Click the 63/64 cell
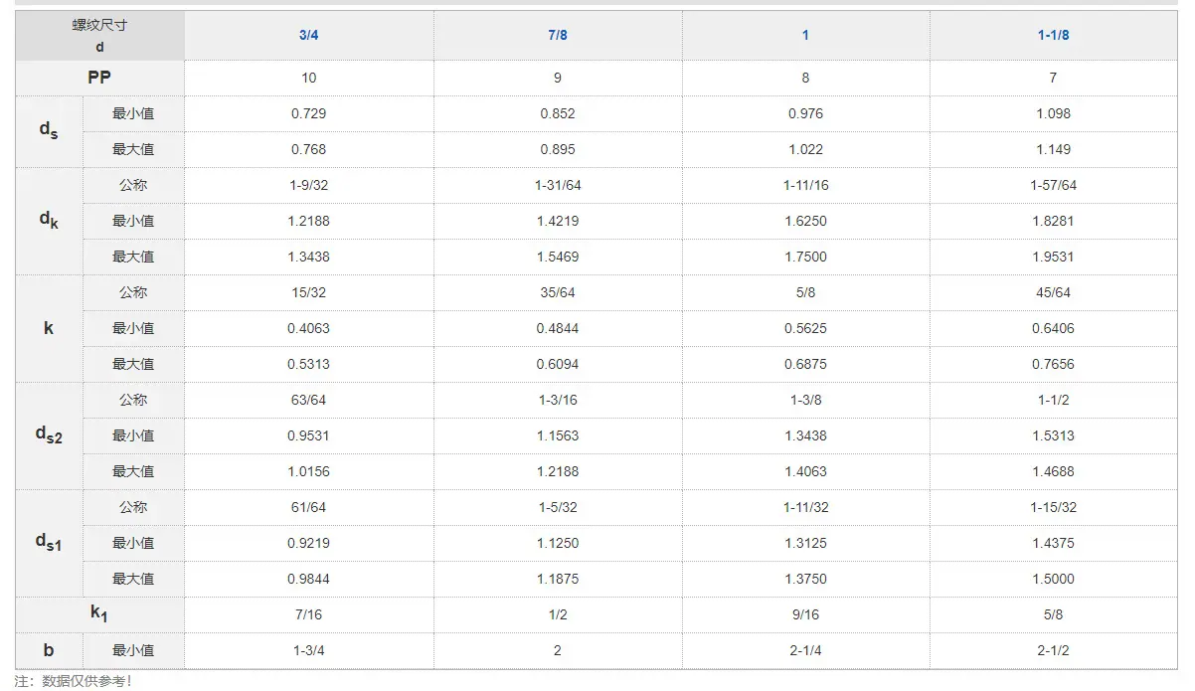The height and width of the screenshot is (691, 1195). (x=309, y=400)
